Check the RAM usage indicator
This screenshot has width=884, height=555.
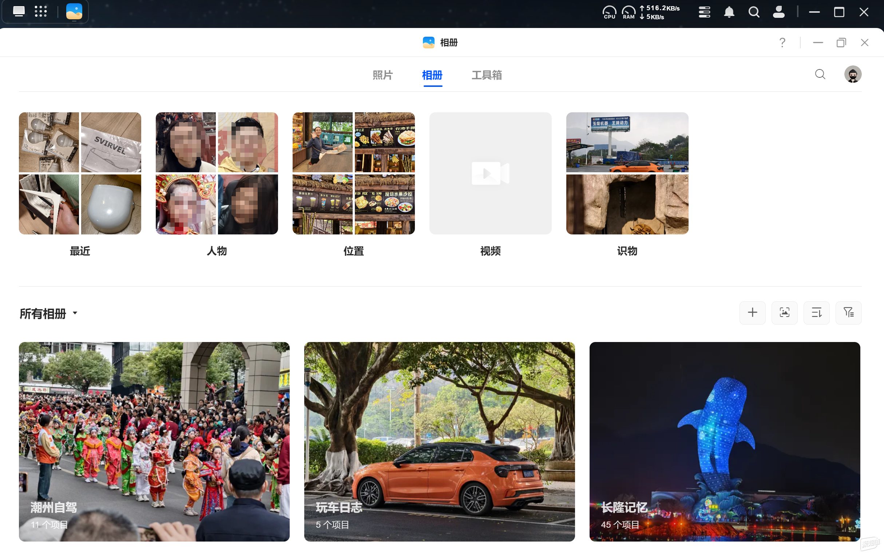point(629,12)
